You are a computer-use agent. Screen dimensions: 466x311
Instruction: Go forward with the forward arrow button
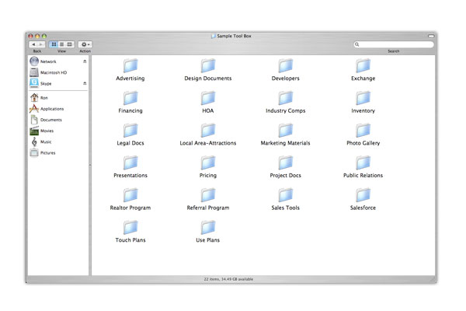pos(41,44)
